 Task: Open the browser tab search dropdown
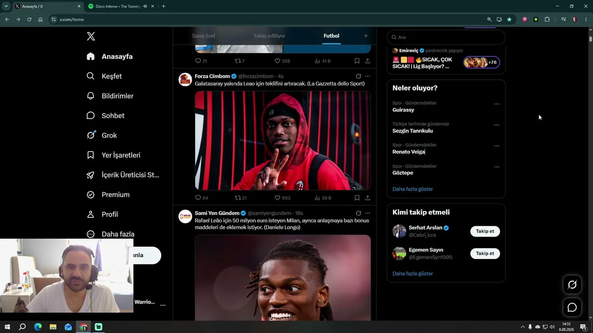[6, 6]
